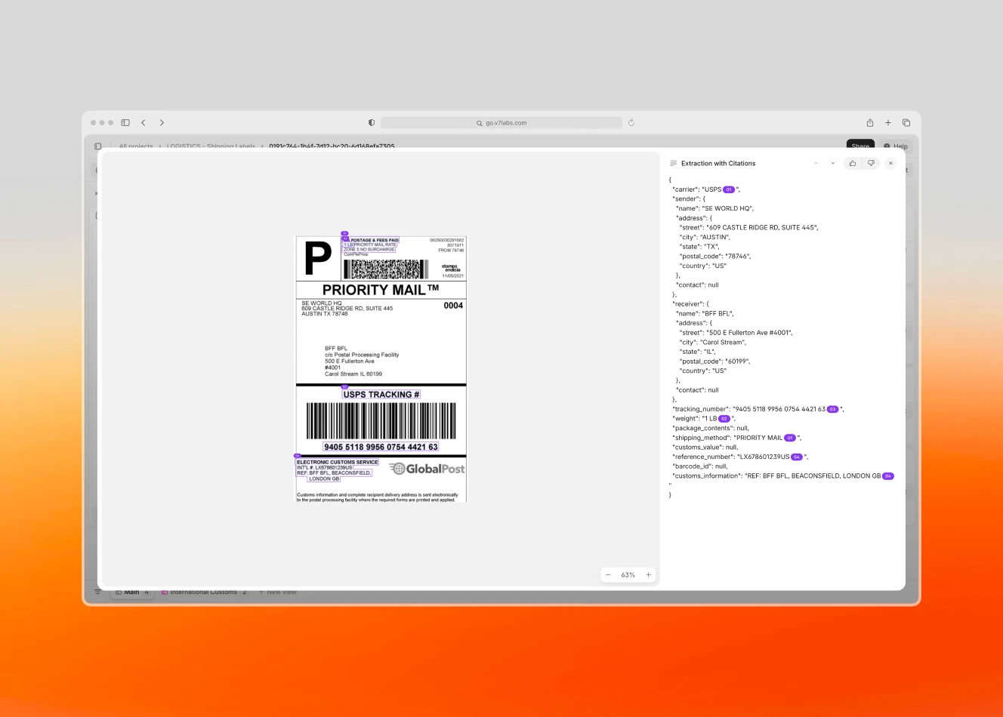This screenshot has width=1003, height=717.
Task: Click the panel icon beside Extraction with Citations
Action: pos(673,163)
